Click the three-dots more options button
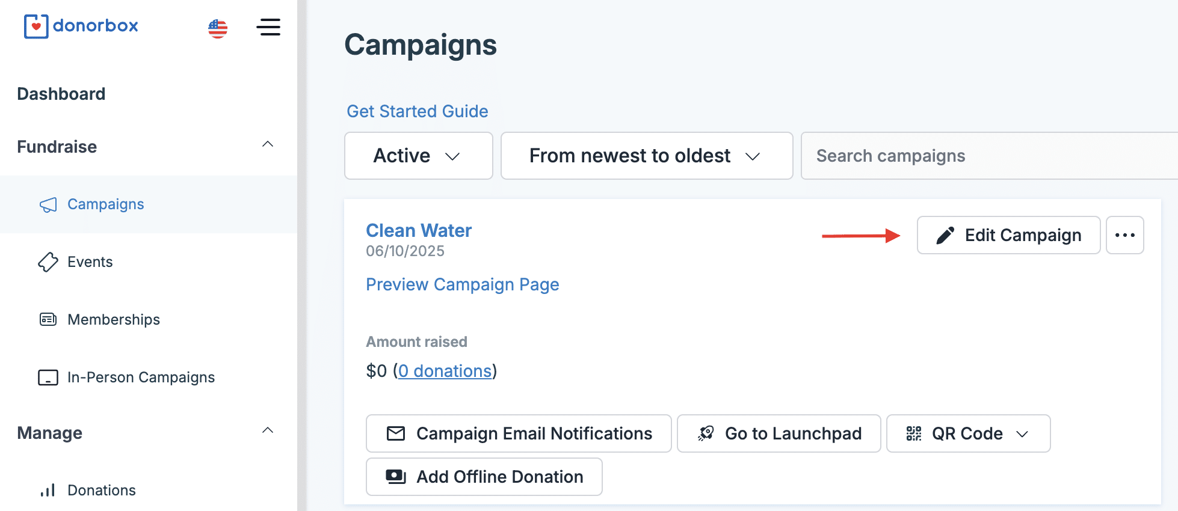Image resolution: width=1178 pixels, height=511 pixels. (1124, 235)
